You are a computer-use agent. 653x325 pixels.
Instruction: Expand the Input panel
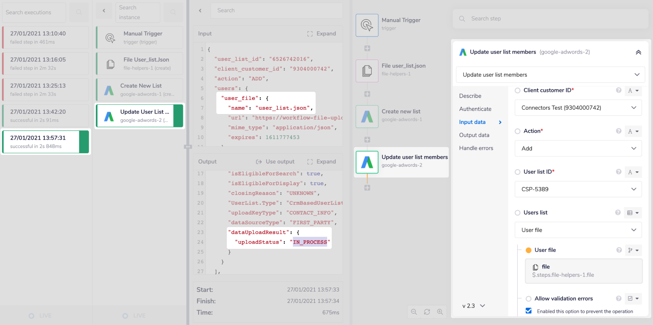[322, 34]
